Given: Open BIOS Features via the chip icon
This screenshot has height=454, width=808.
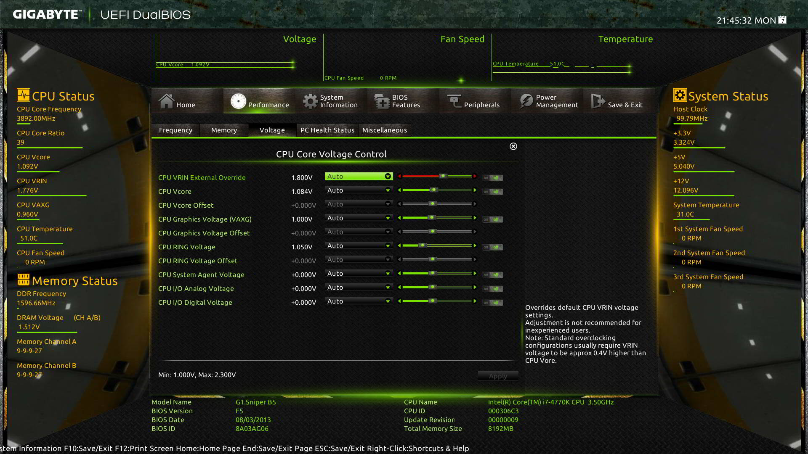Looking at the screenshot, I should (x=382, y=101).
